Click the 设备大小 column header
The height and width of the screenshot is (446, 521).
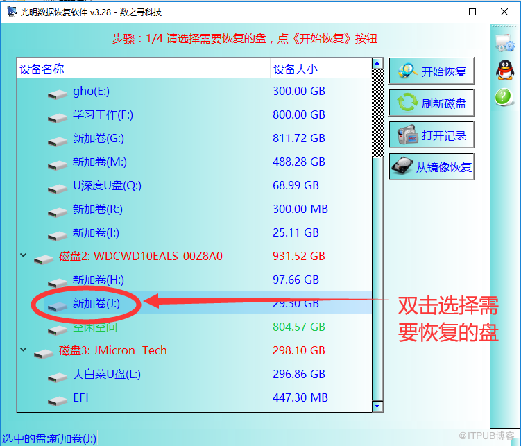click(321, 69)
